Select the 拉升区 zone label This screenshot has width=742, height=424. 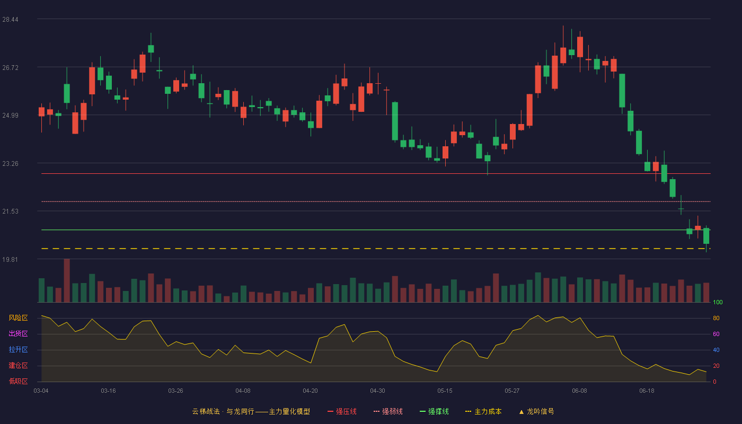(18, 350)
